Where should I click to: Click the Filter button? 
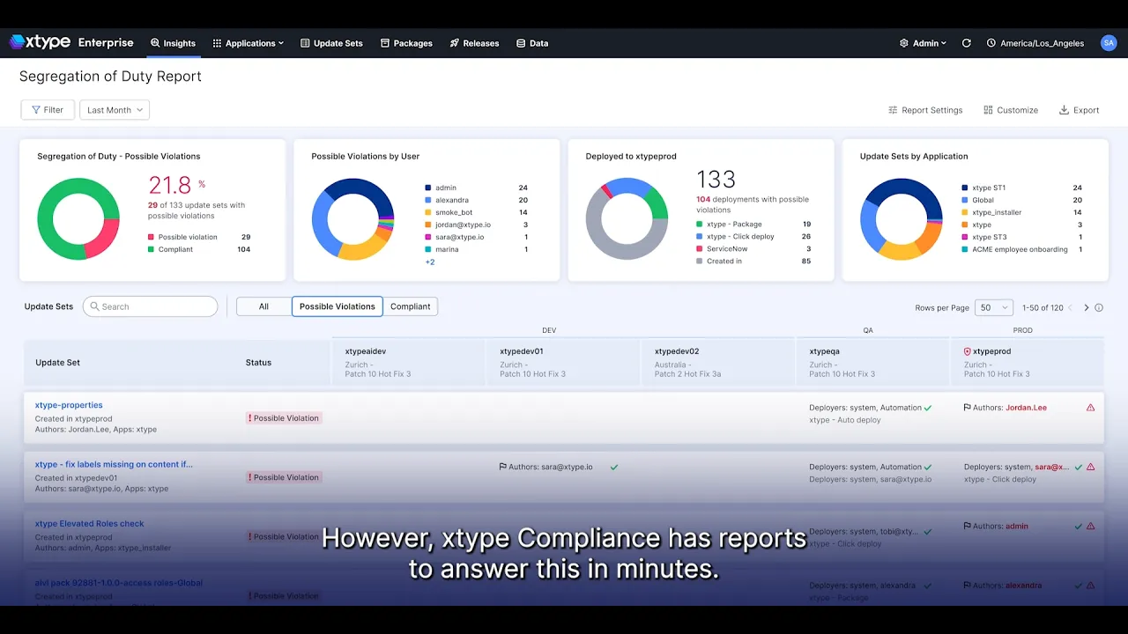48,110
